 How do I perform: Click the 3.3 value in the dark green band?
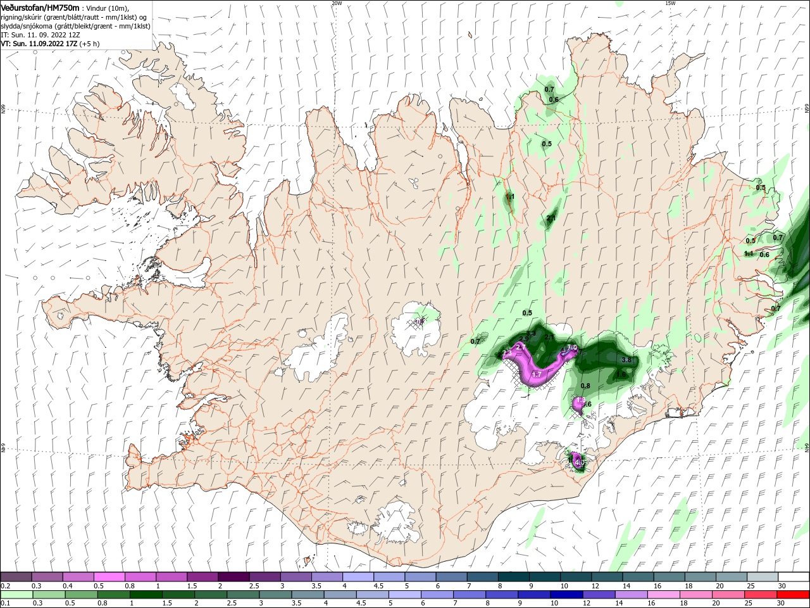pos(531,333)
